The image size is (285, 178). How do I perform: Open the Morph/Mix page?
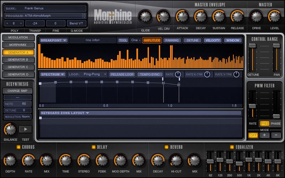pyautogui.click(x=18, y=45)
